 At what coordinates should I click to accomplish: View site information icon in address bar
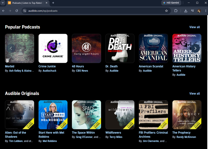point(24,11)
